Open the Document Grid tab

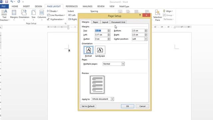coord(118,22)
